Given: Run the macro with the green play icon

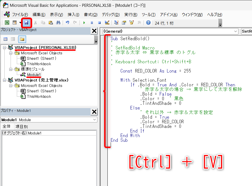Looking at the screenshot, I should pyautogui.click(x=84, y=23).
